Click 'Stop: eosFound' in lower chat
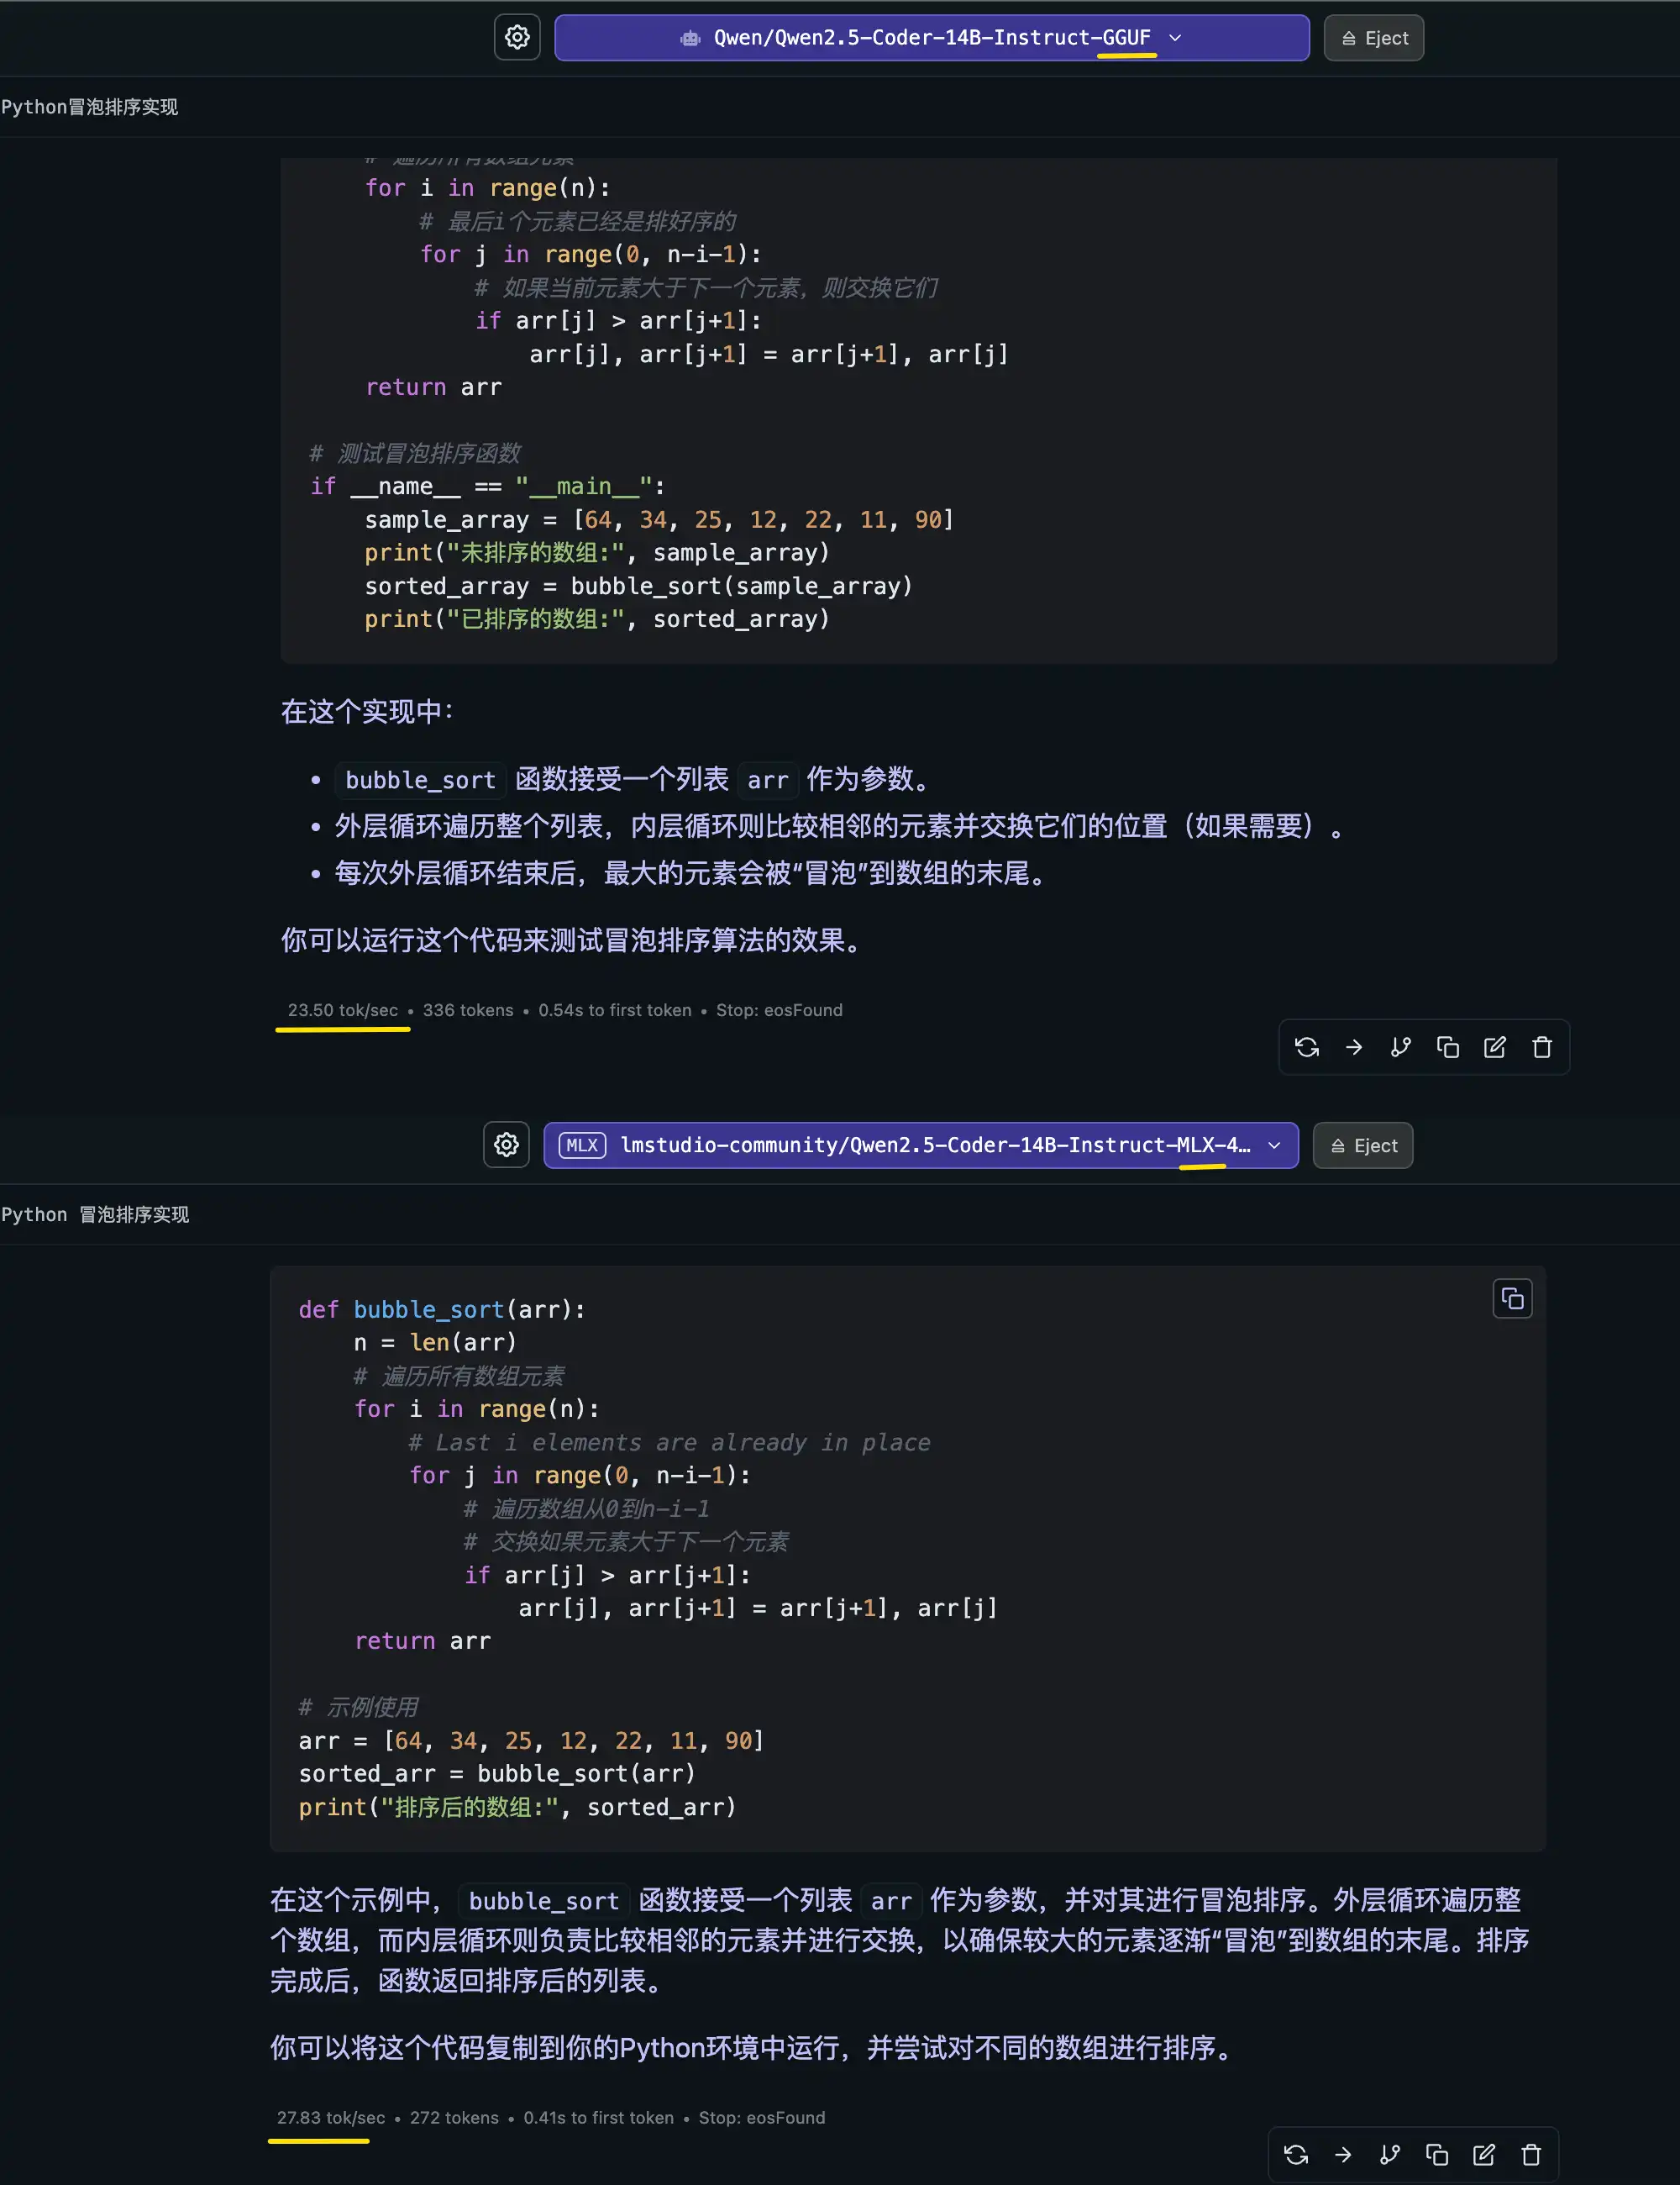This screenshot has width=1680, height=2185. 761,2117
